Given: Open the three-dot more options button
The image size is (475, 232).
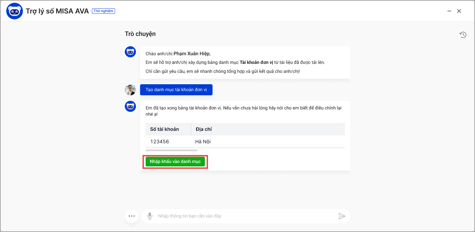Looking at the screenshot, I should point(131,216).
